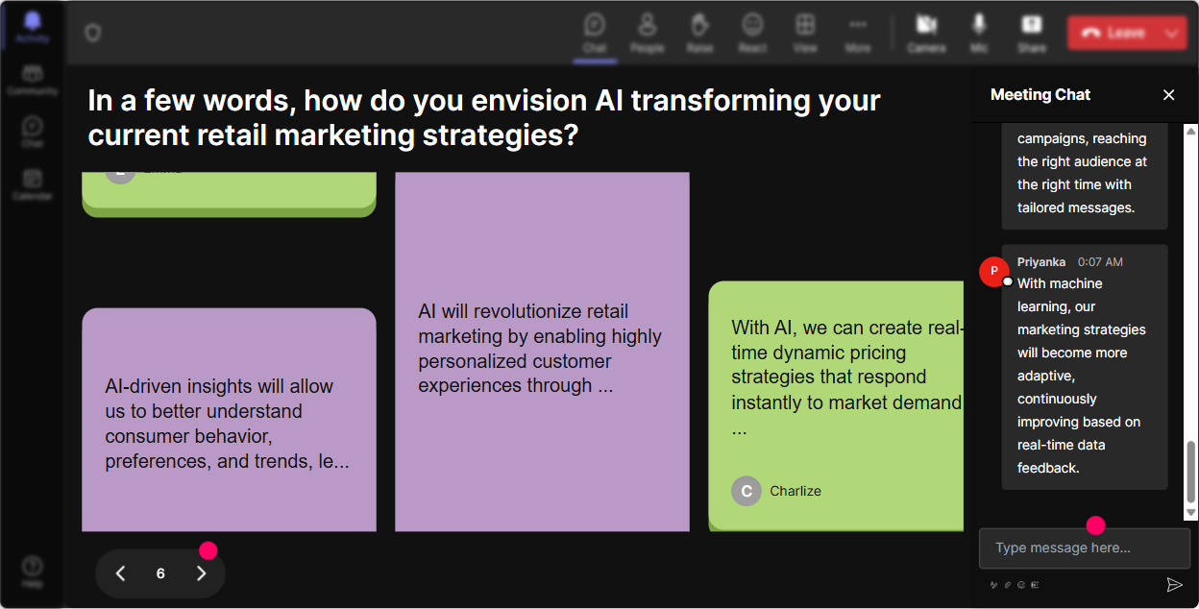Click the shield security icon
This screenshot has height=609, width=1199.
click(92, 34)
